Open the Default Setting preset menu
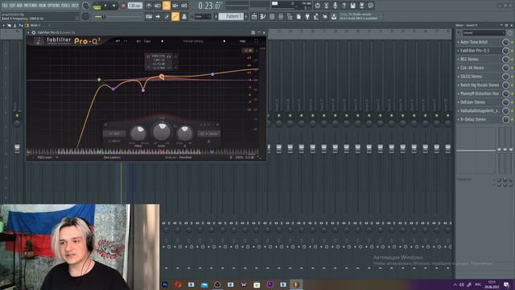Screen dimensions: 515x290 click(x=193, y=41)
